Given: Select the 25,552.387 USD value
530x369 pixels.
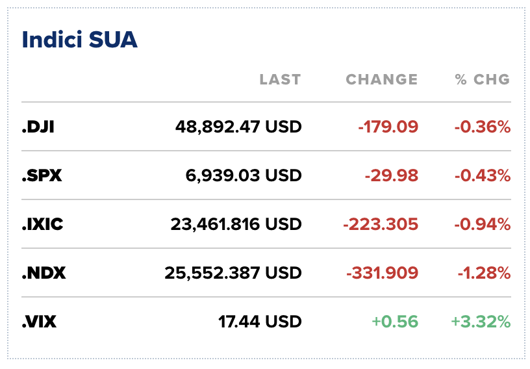Looking at the screenshot, I should [x=233, y=273].
